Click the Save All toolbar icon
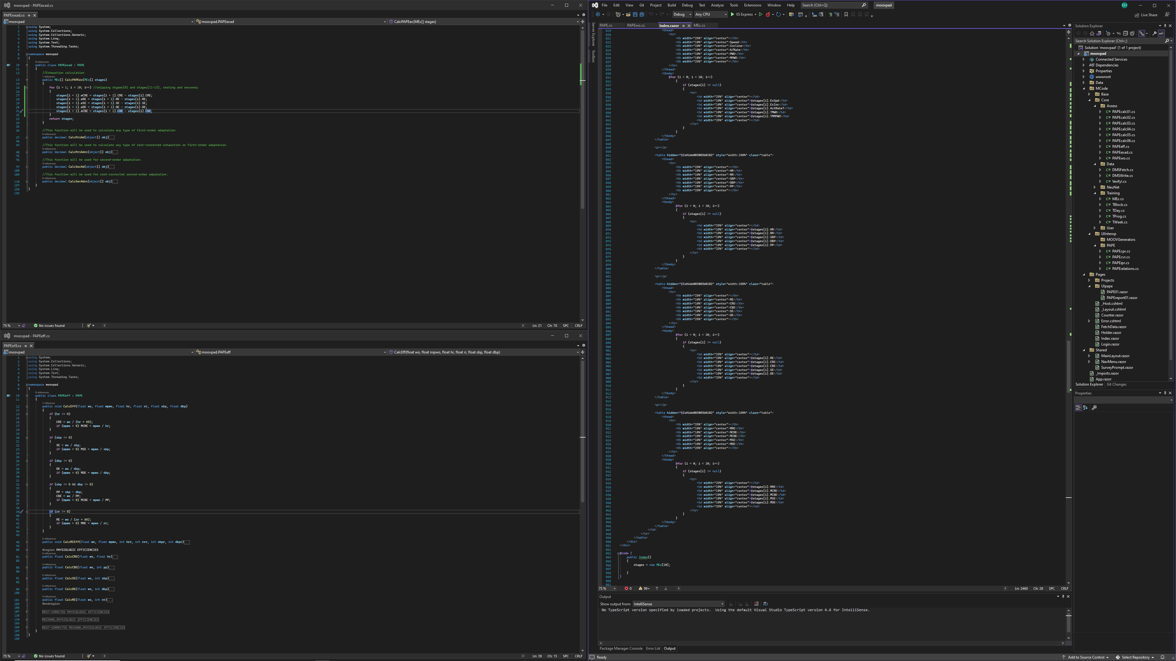Image resolution: width=1176 pixels, height=661 pixels. pyautogui.click(x=642, y=15)
